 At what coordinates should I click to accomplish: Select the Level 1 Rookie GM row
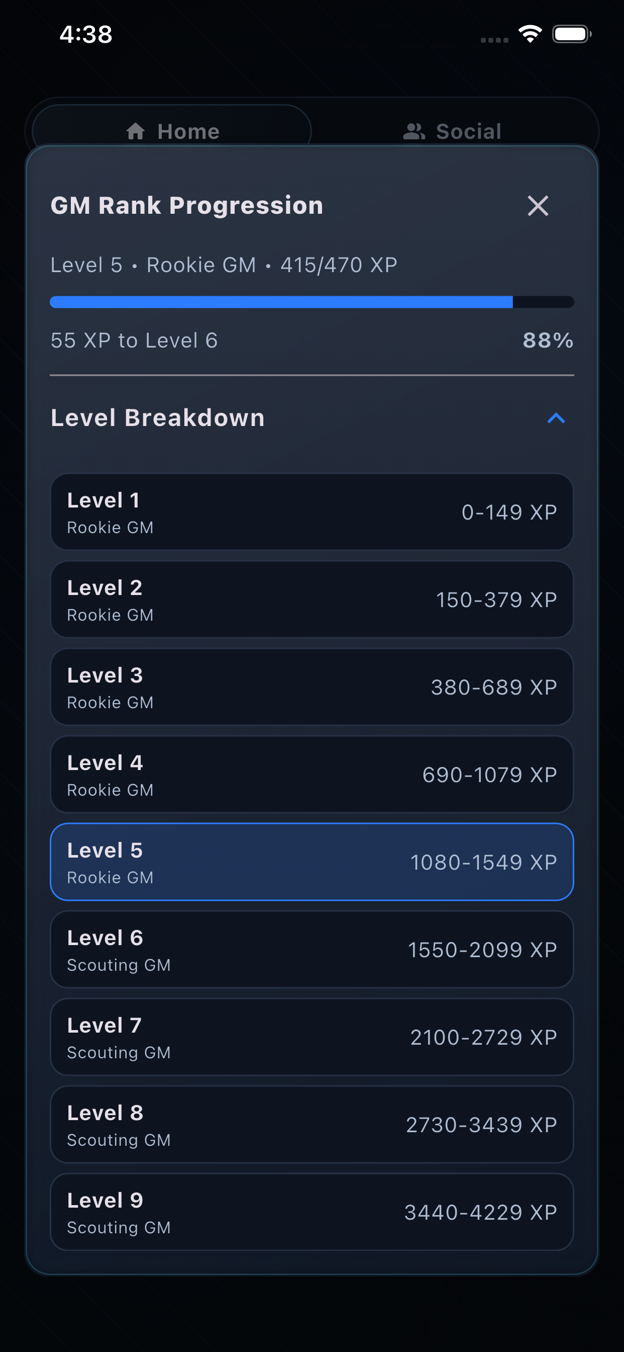click(311, 512)
